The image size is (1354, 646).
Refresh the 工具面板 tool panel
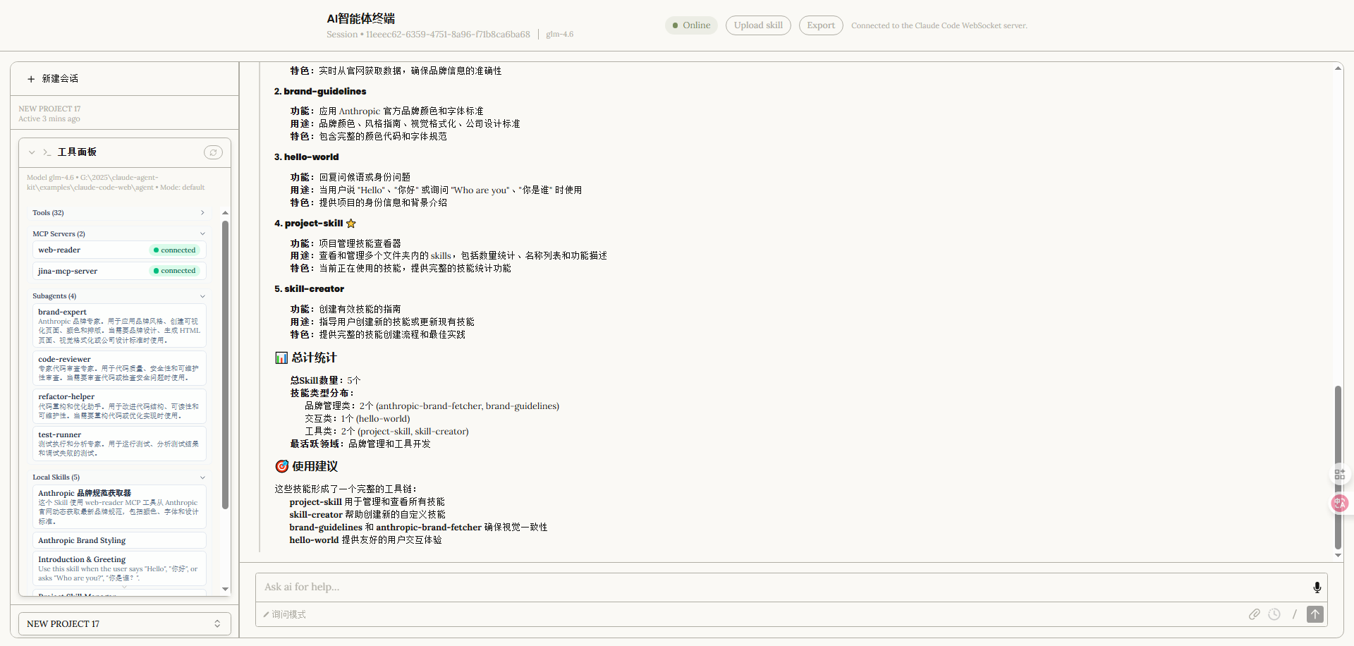(213, 152)
